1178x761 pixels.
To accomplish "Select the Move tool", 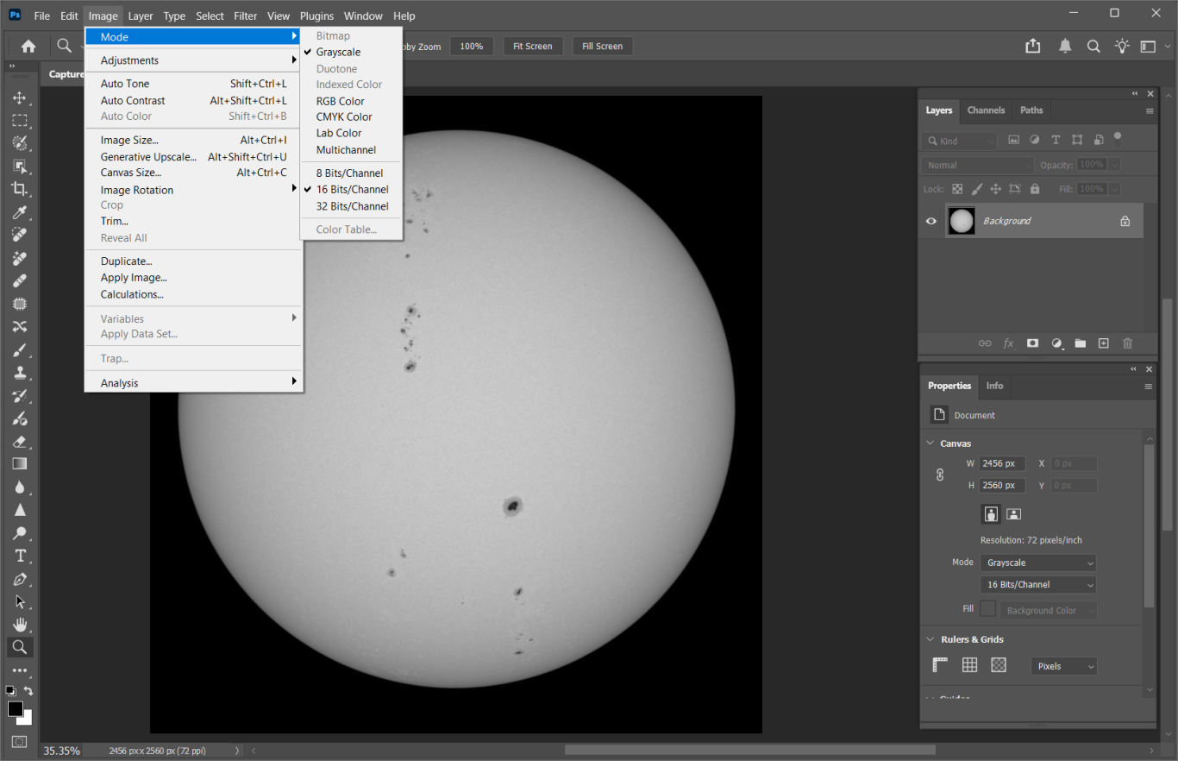I will [x=20, y=97].
